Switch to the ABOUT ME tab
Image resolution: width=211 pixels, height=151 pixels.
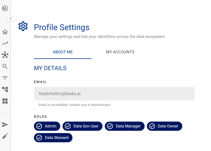pyautogui.click(x=62, y=52)
